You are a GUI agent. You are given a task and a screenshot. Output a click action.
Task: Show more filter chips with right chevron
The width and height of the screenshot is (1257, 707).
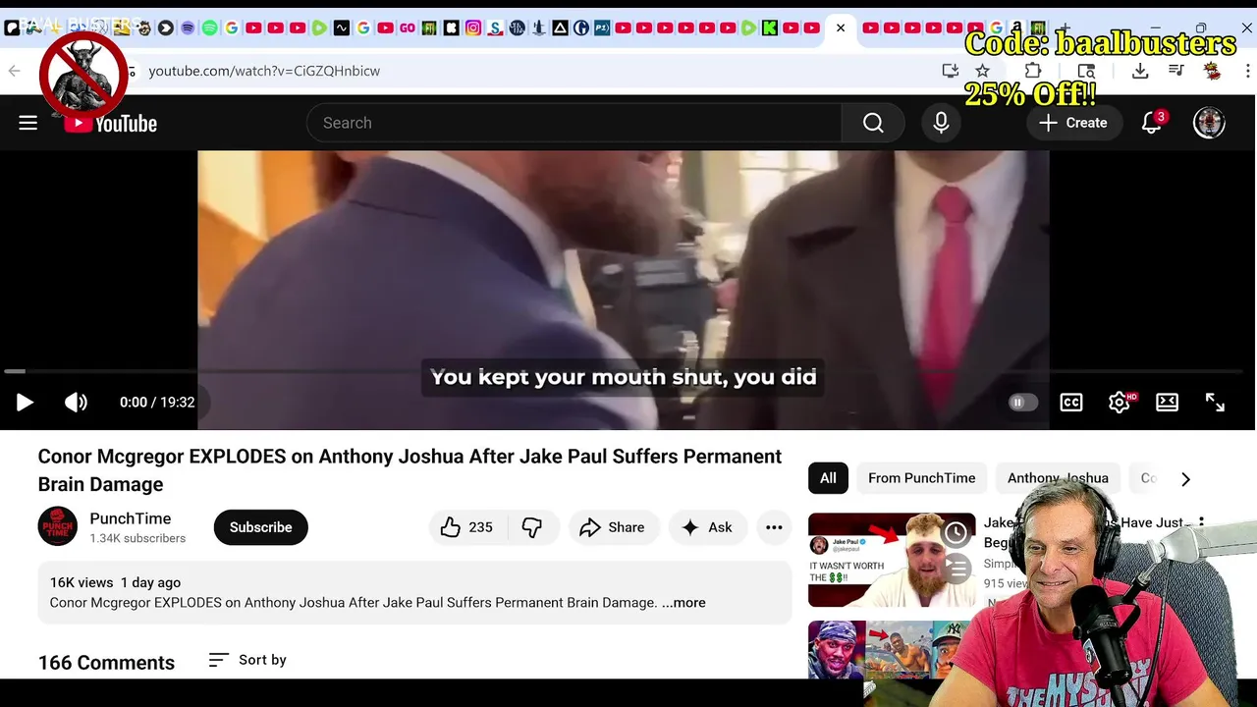pyautogui.click(x=1185, y=479)
